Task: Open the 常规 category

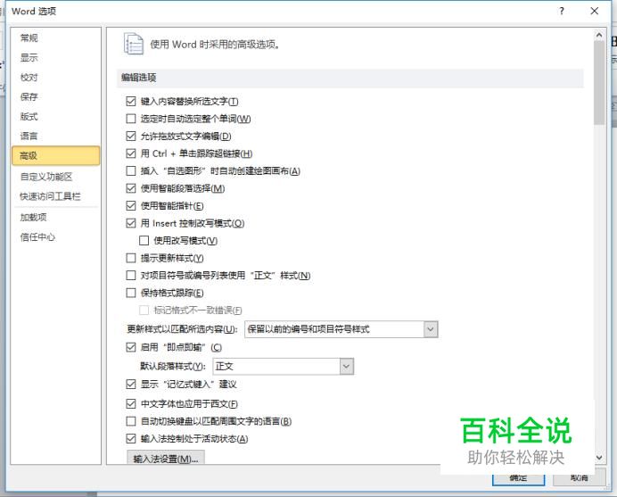Action: tap(29, 37)
